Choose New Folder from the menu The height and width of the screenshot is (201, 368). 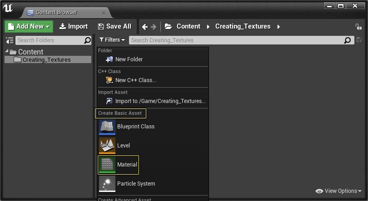point(129,59)
